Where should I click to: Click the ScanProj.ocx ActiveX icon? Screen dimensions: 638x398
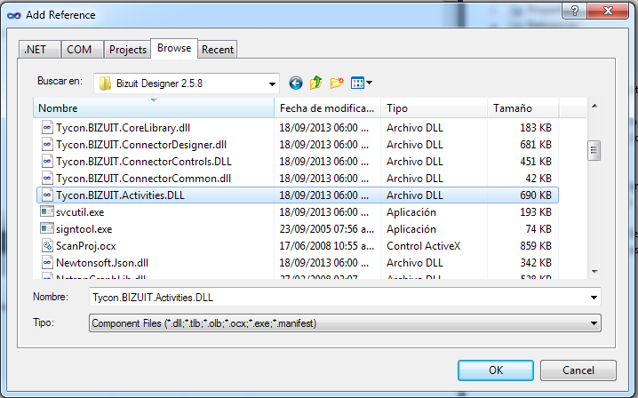tap(47, 246)
